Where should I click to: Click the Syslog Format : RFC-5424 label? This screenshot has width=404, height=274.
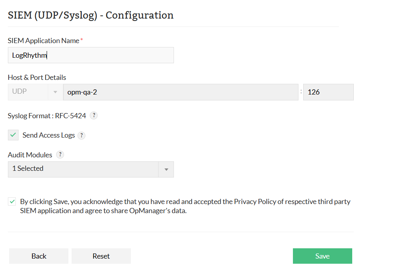47,115
